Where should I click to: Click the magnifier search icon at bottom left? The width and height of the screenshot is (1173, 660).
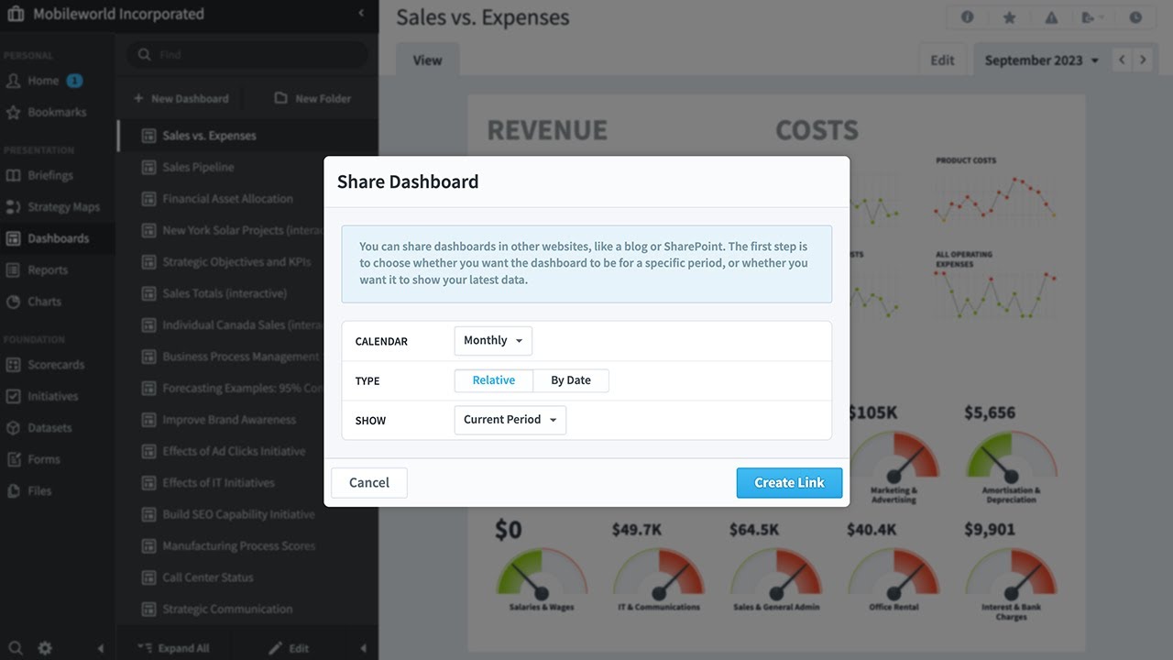click(x=16, y=648)
